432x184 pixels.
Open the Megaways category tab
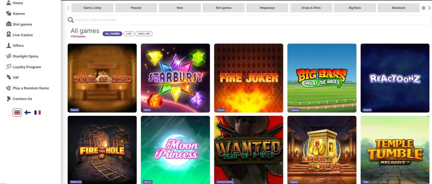tap(267, 8)
